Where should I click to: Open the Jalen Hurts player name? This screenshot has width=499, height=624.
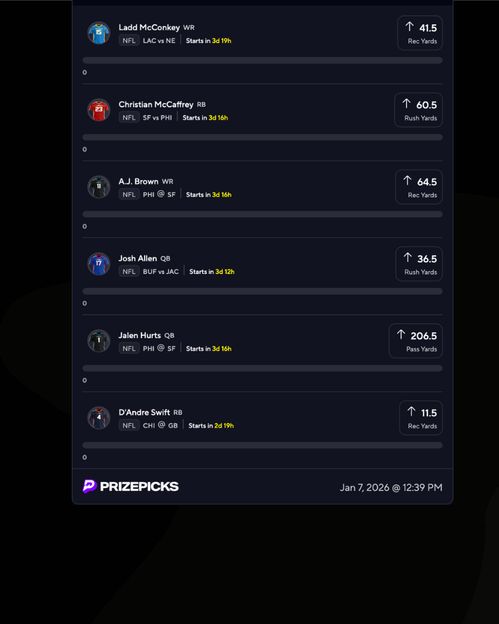[x=140, y=335]
